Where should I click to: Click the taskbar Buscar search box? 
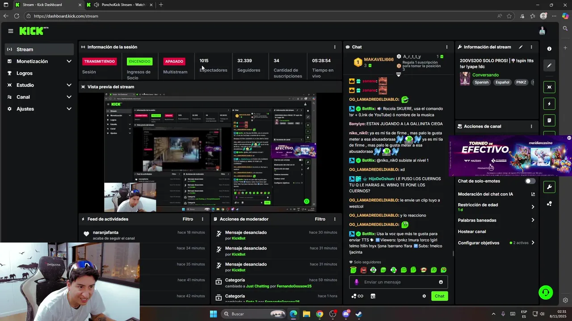coord(253,314)
